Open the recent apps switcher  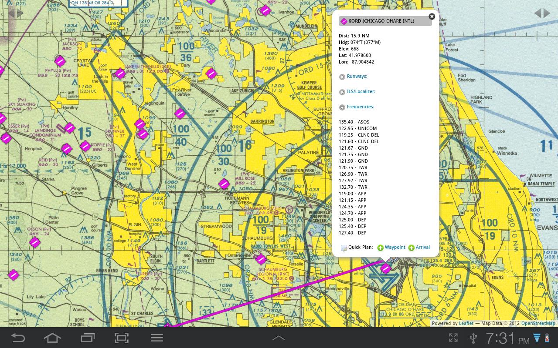(x=87, y=338)
